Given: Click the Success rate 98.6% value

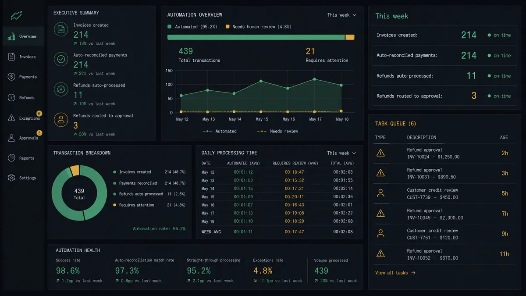Looking at the screenshot, I should [68, 271].
